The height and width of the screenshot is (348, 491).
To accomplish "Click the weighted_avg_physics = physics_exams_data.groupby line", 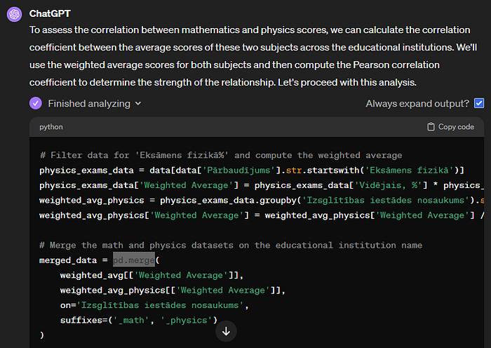I will [x=262, y=200].
